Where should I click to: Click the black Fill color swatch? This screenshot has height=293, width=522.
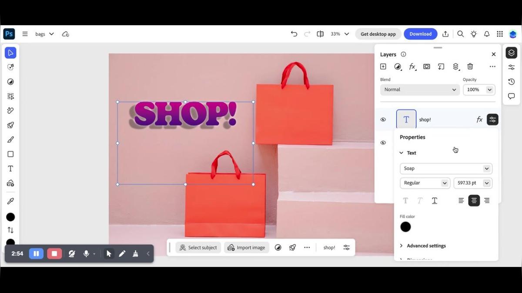(405, 226)
